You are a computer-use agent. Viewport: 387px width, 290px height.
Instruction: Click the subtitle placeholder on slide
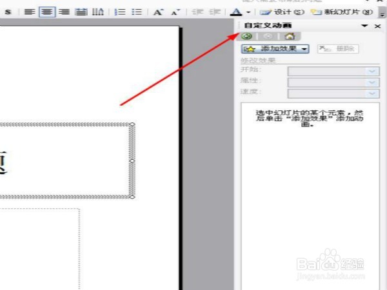click(39, 249)
